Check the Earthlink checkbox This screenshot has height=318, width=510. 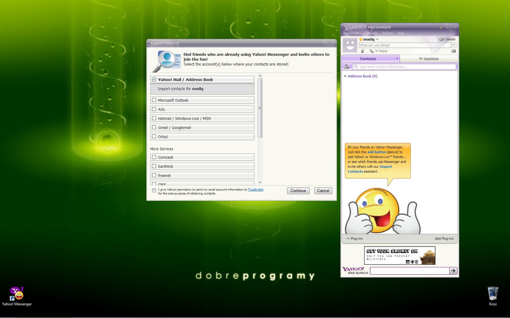coord(154,166)
